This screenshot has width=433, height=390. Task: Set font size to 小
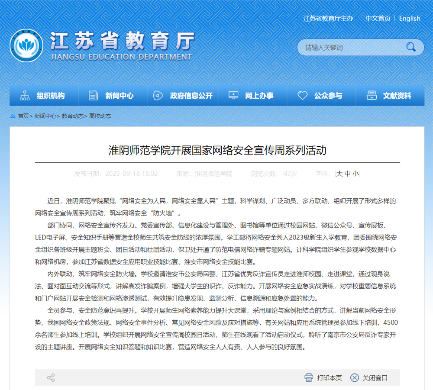click(355, 174)
